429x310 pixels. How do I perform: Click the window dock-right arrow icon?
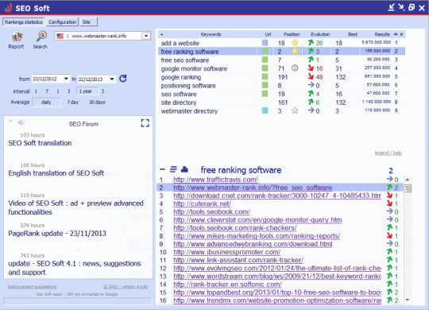coord(401,7)
